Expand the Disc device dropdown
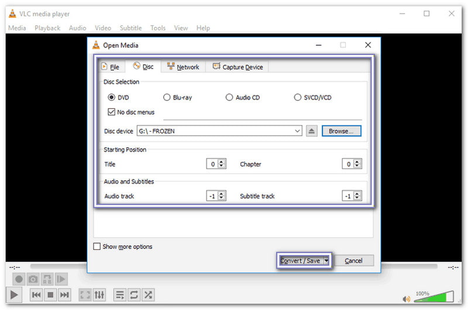Screen dimensions: 468x310 [x=298, y=131]
